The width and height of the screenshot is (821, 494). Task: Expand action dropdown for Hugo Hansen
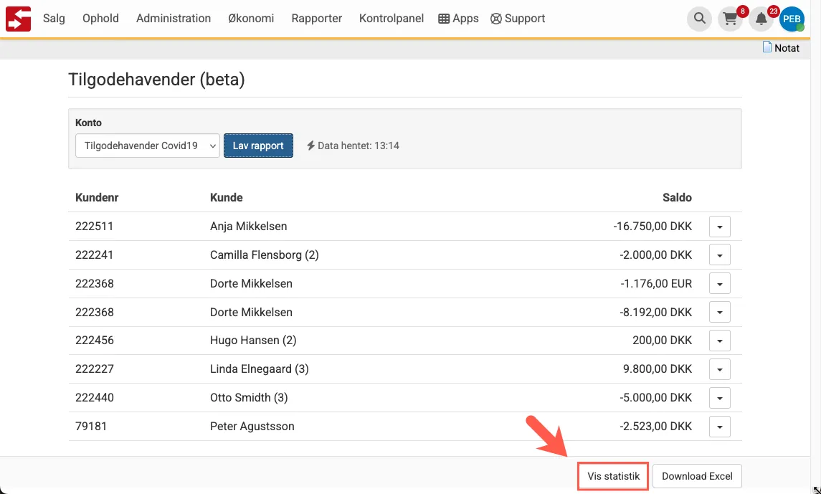[x=719, y=341]
